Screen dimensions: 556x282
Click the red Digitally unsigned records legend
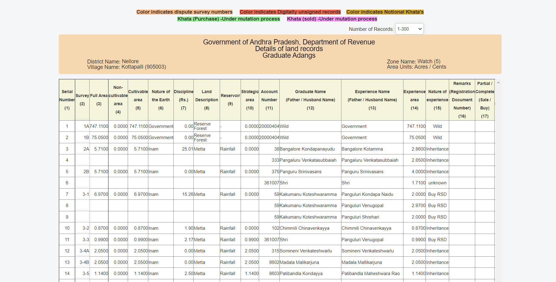coord(290,12)
